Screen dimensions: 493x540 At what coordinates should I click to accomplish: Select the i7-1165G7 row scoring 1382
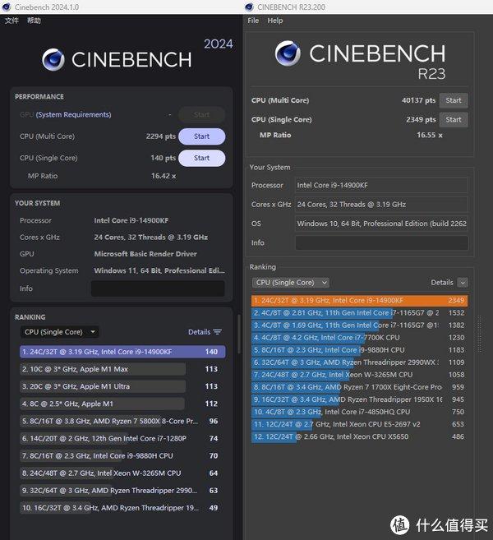[x=359, y=325]
